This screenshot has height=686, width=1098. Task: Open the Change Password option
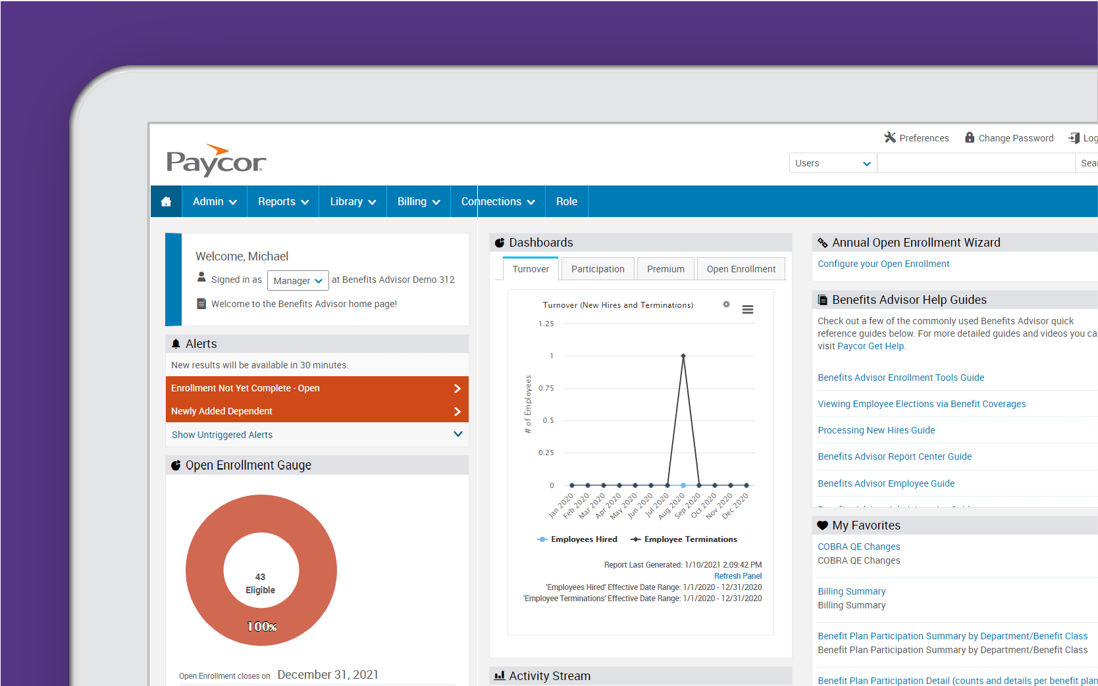pyautogui.click(x=1009, y=137)
